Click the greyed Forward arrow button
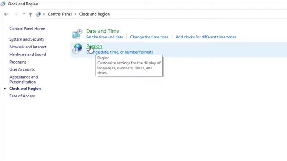Image resolution: width=287 pixels, height=161 pixels. [x=16, y=14]
